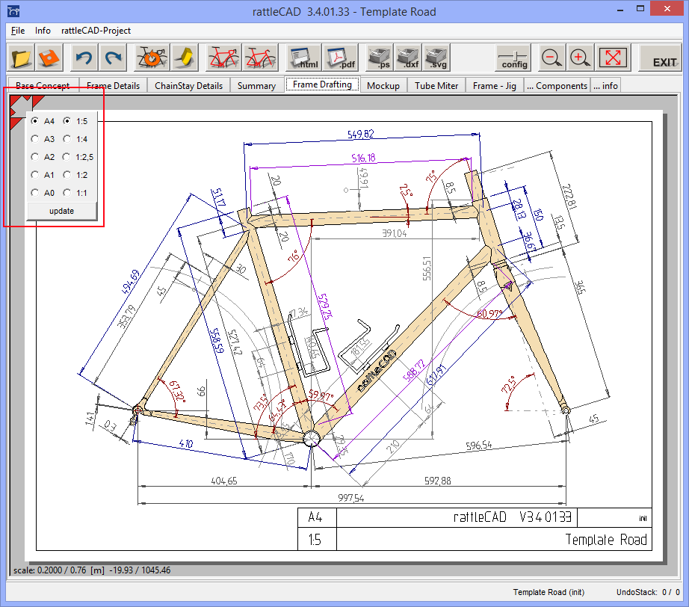The width and height of the screenshot is (689, 607).
Task: Open the ChainStay Details tab
Action: (188, 86)
